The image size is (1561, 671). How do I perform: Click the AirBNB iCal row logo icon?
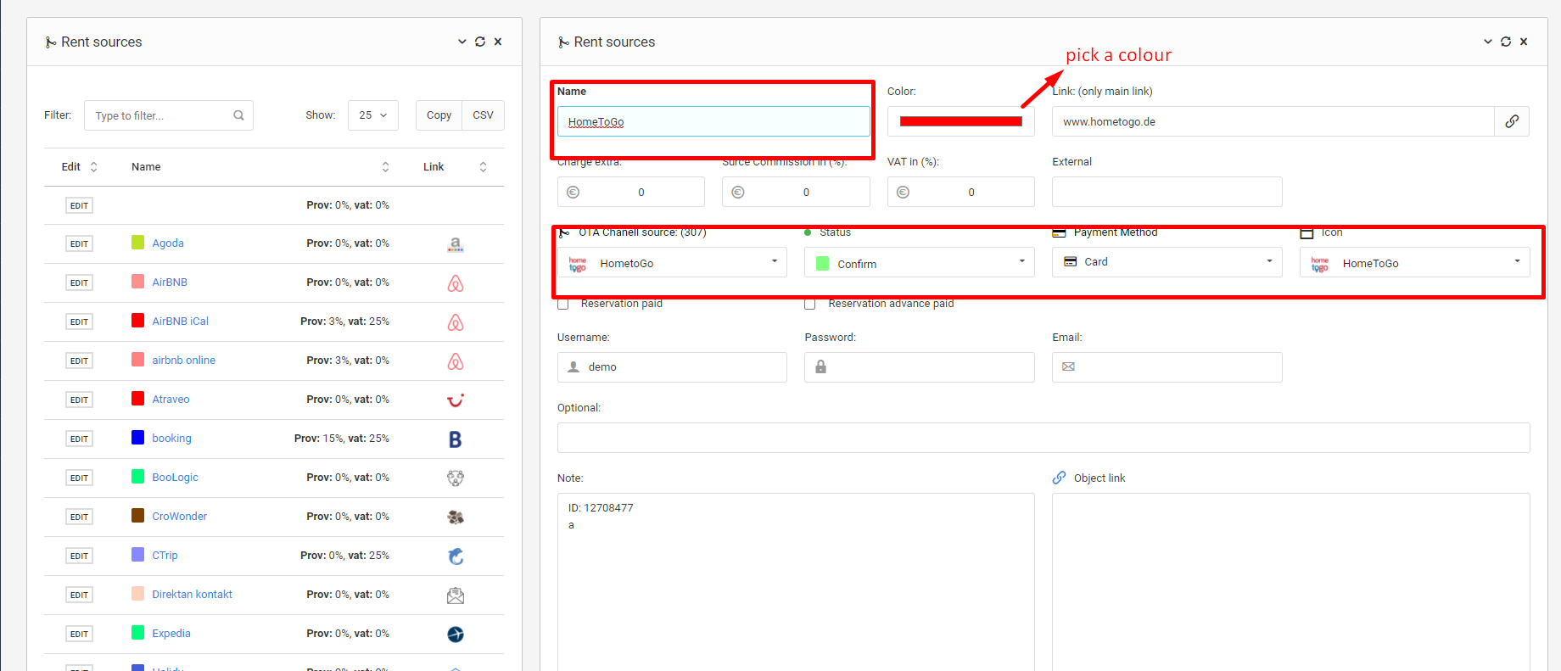pyautogui.click(x=456, y=322)
